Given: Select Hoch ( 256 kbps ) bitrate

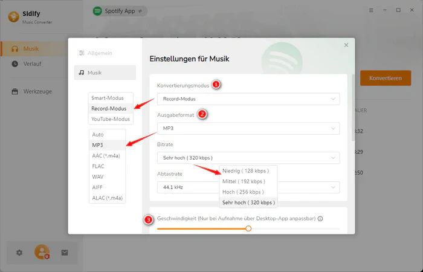Looking at the screenshot, I should click(x=248, y=192).
